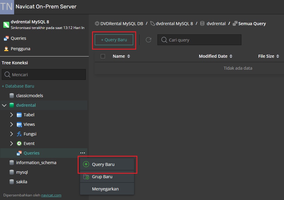The image size is (284, 200).
Task: Click into the Cari query search field
Action: [199, 40]
